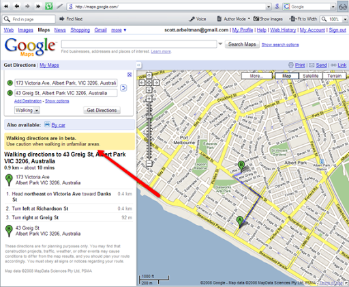
Task: Open the dropdown arrow beside maps search box
Action: (x=220, y=44)
